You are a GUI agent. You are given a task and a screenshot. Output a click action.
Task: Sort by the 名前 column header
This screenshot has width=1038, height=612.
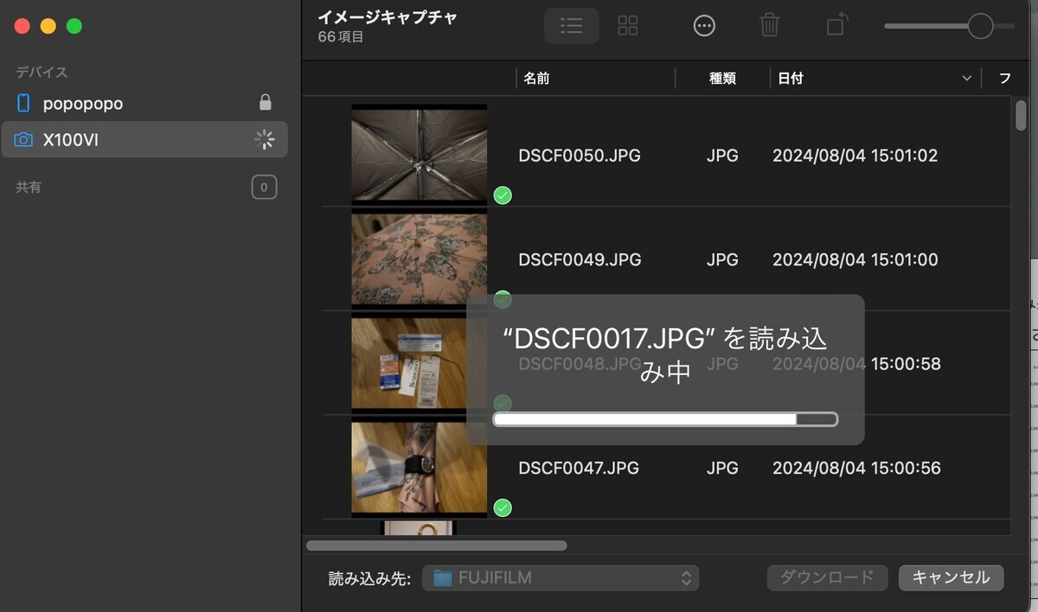536,79
